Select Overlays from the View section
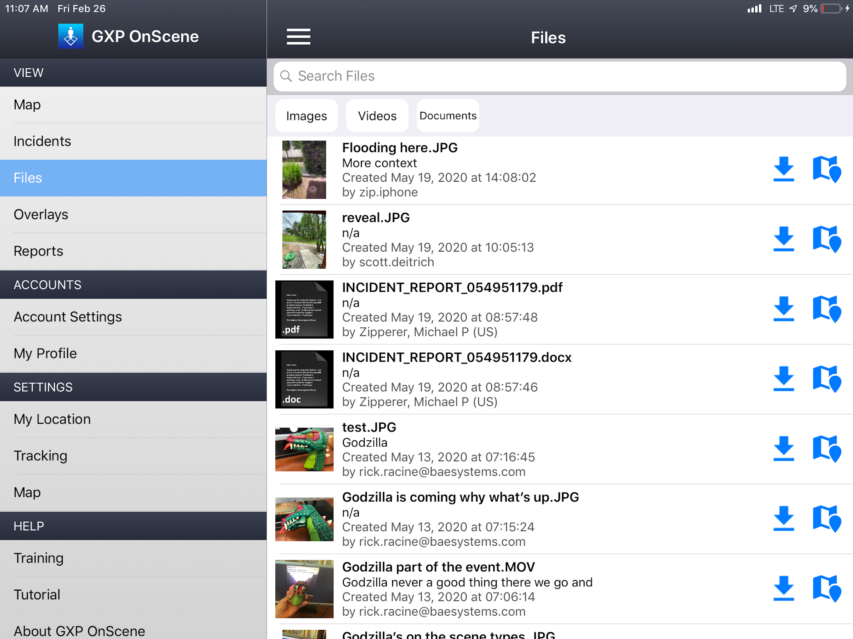The image size is (853, 639). pyautogui.click(x=41, y=215)
